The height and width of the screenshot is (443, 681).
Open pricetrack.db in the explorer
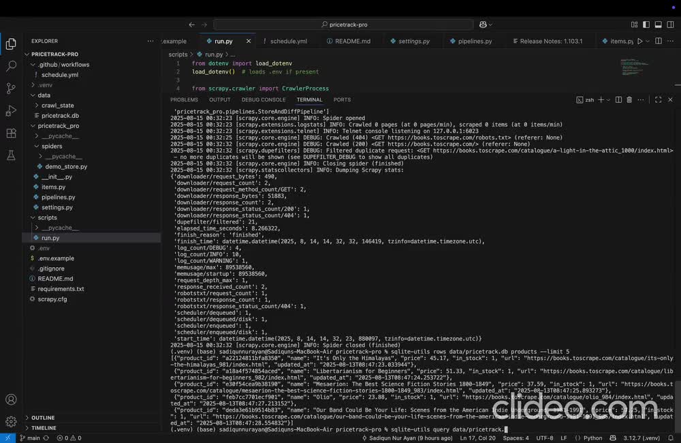point(92,116)
